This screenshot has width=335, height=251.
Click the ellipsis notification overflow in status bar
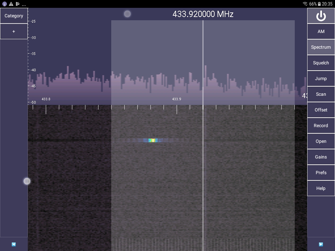pyautogui.click(x=24, y=5)
